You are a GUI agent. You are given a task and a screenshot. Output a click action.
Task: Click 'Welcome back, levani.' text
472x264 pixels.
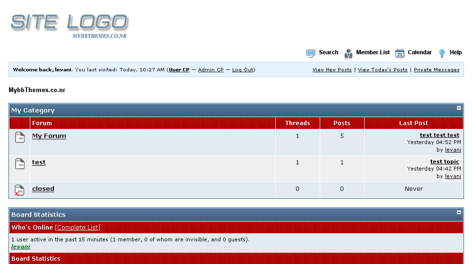[43, 70]
